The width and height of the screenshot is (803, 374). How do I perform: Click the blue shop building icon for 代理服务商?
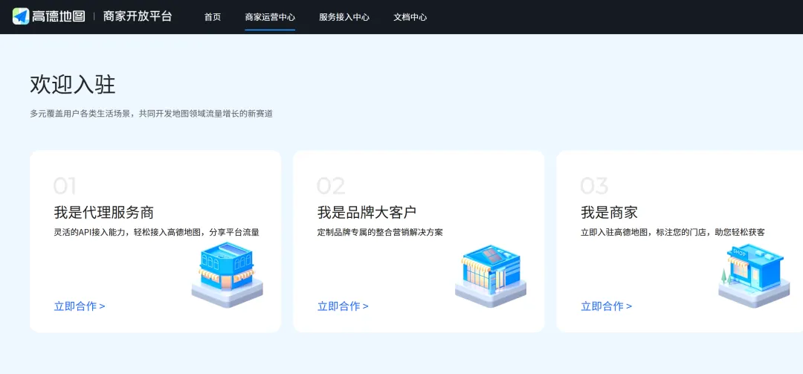[227, 274]
